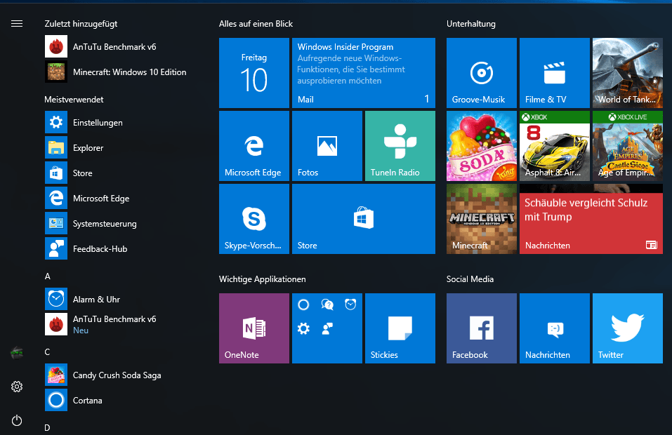Open the red Nachrichten news tile

point(591,219)
